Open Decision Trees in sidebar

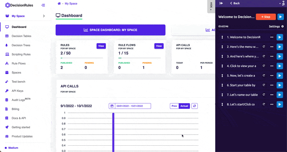coord(21,45)
